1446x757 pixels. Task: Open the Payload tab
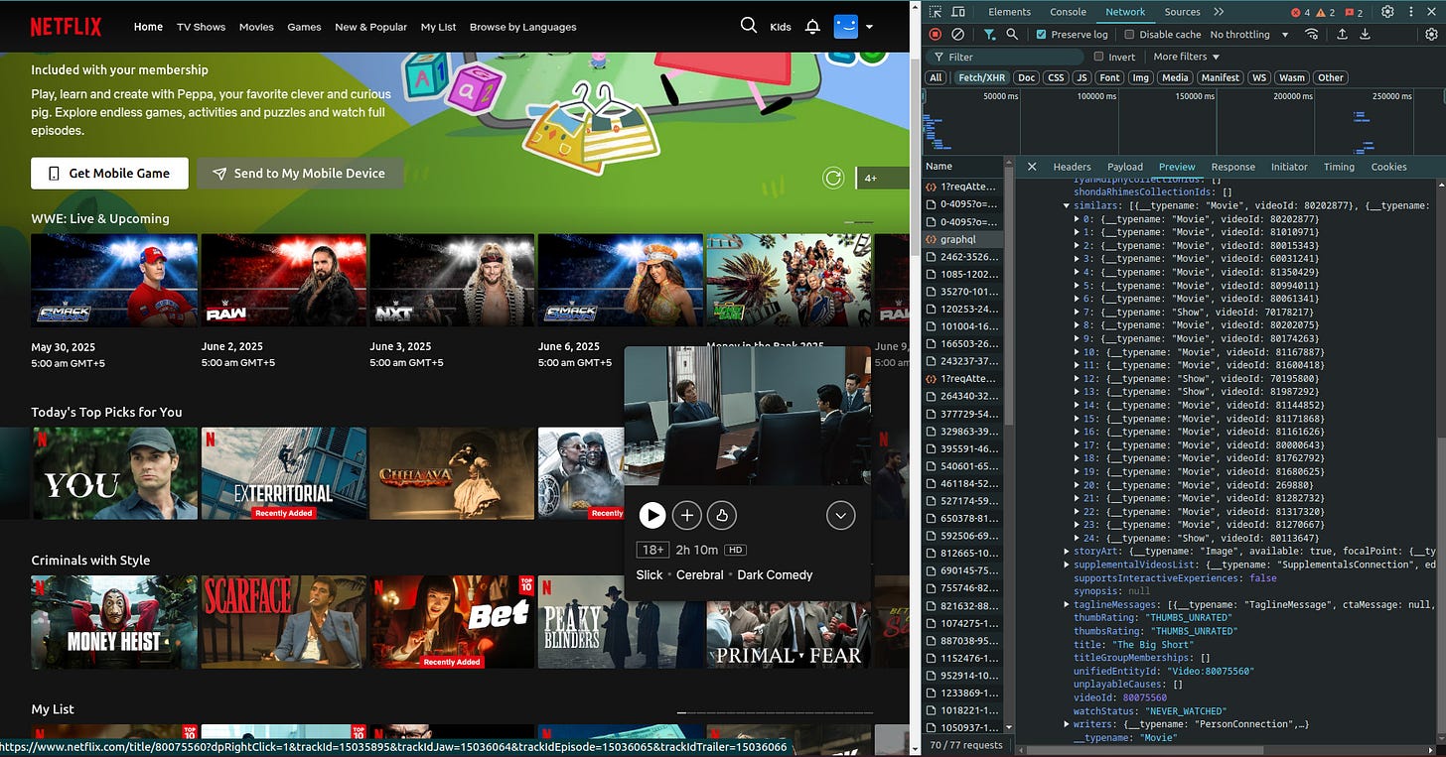pyautogui.click(x=1125, y=167)
